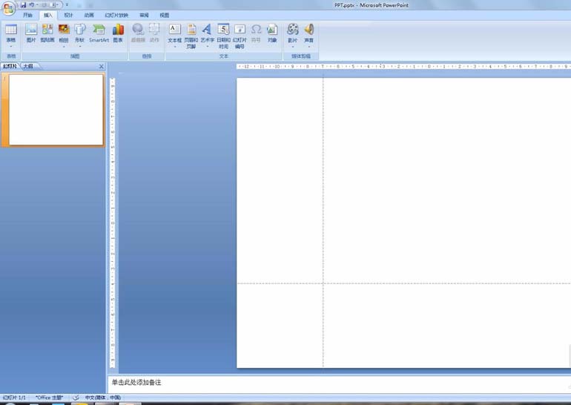The height and width of the screenshot is (405, 571).
Task: Insert 日期和时间 (Date and Time)
Action: [224, 36]
